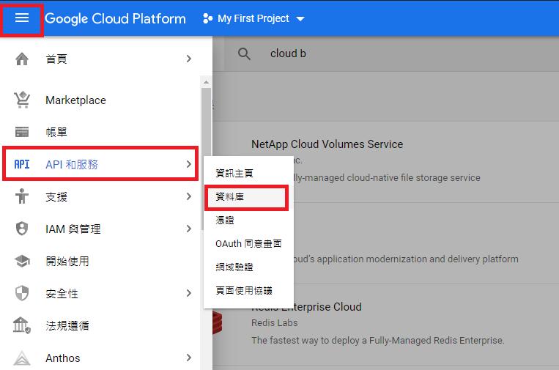The height and width of the screenshot is (370, 559).
Task: Click the 帳單 billing card icon
Action: (x=22, y=132)
